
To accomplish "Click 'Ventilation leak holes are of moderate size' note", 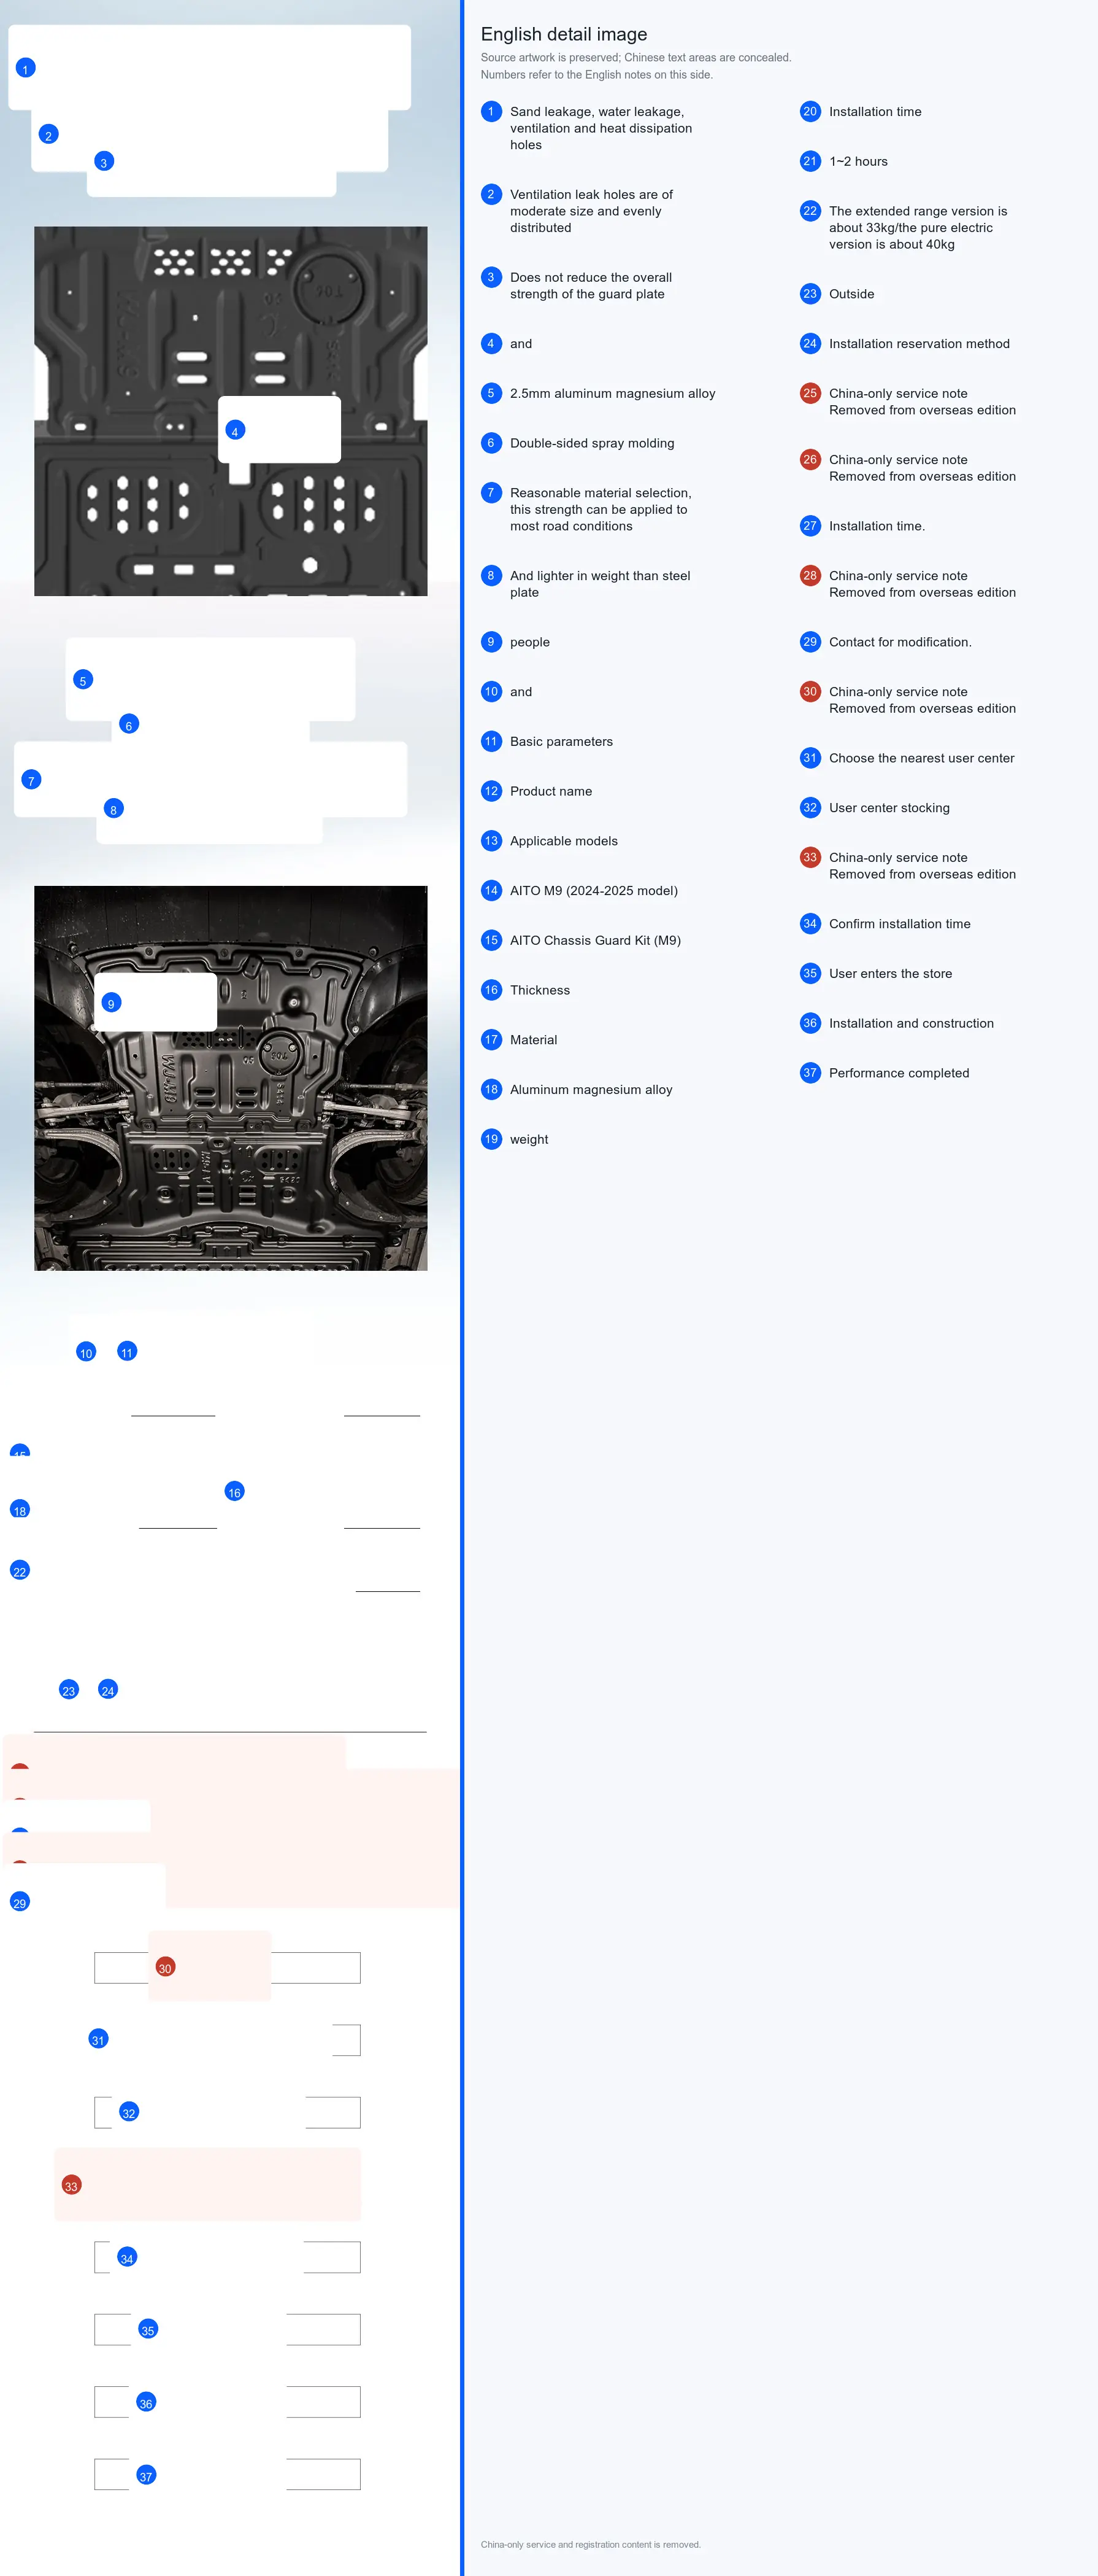I will [x=591, y=211].
